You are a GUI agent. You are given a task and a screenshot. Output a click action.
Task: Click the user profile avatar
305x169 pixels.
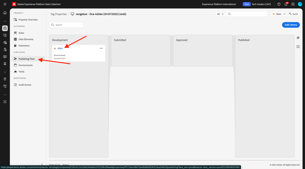coord(300,4)
